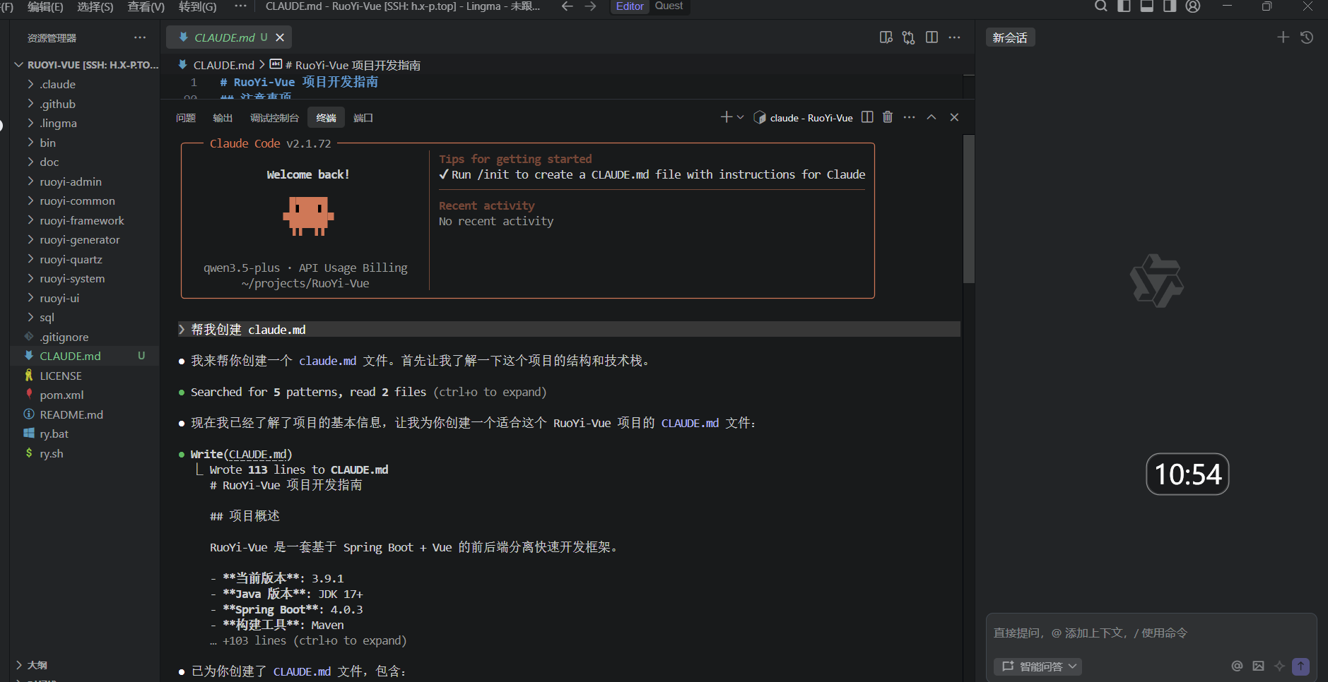
Task: Click the terminal panel scrollbar
Action: click(969, 209)
